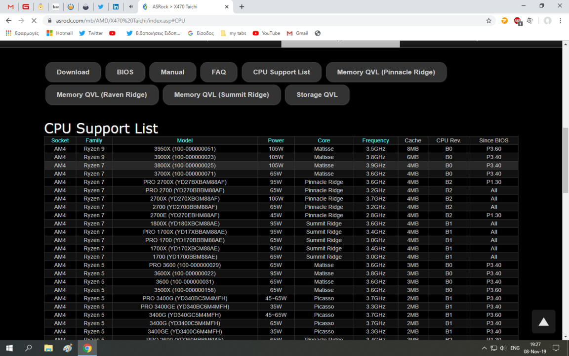This screenshot has height=356, width=569.
Task: Sort table by Socket column header
Action: (60, 140)
